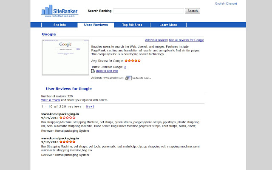Viewport: 272px width, 170px height.
Task: Open the Google homepage thumbnail
Action: 65,57
